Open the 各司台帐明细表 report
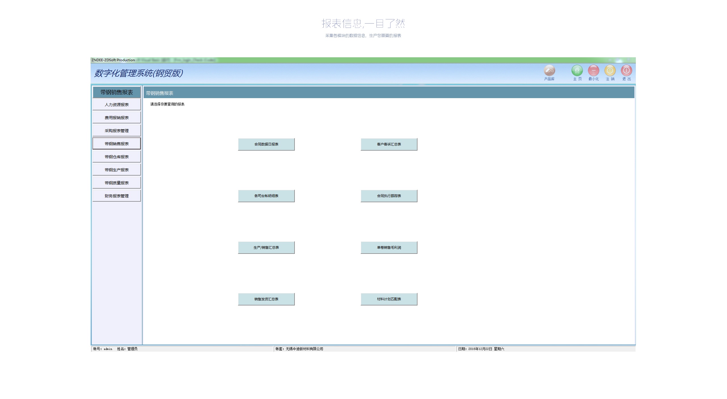Image resolution: width=727 pixels, height=399 pixels. click(x=266, y=196)
